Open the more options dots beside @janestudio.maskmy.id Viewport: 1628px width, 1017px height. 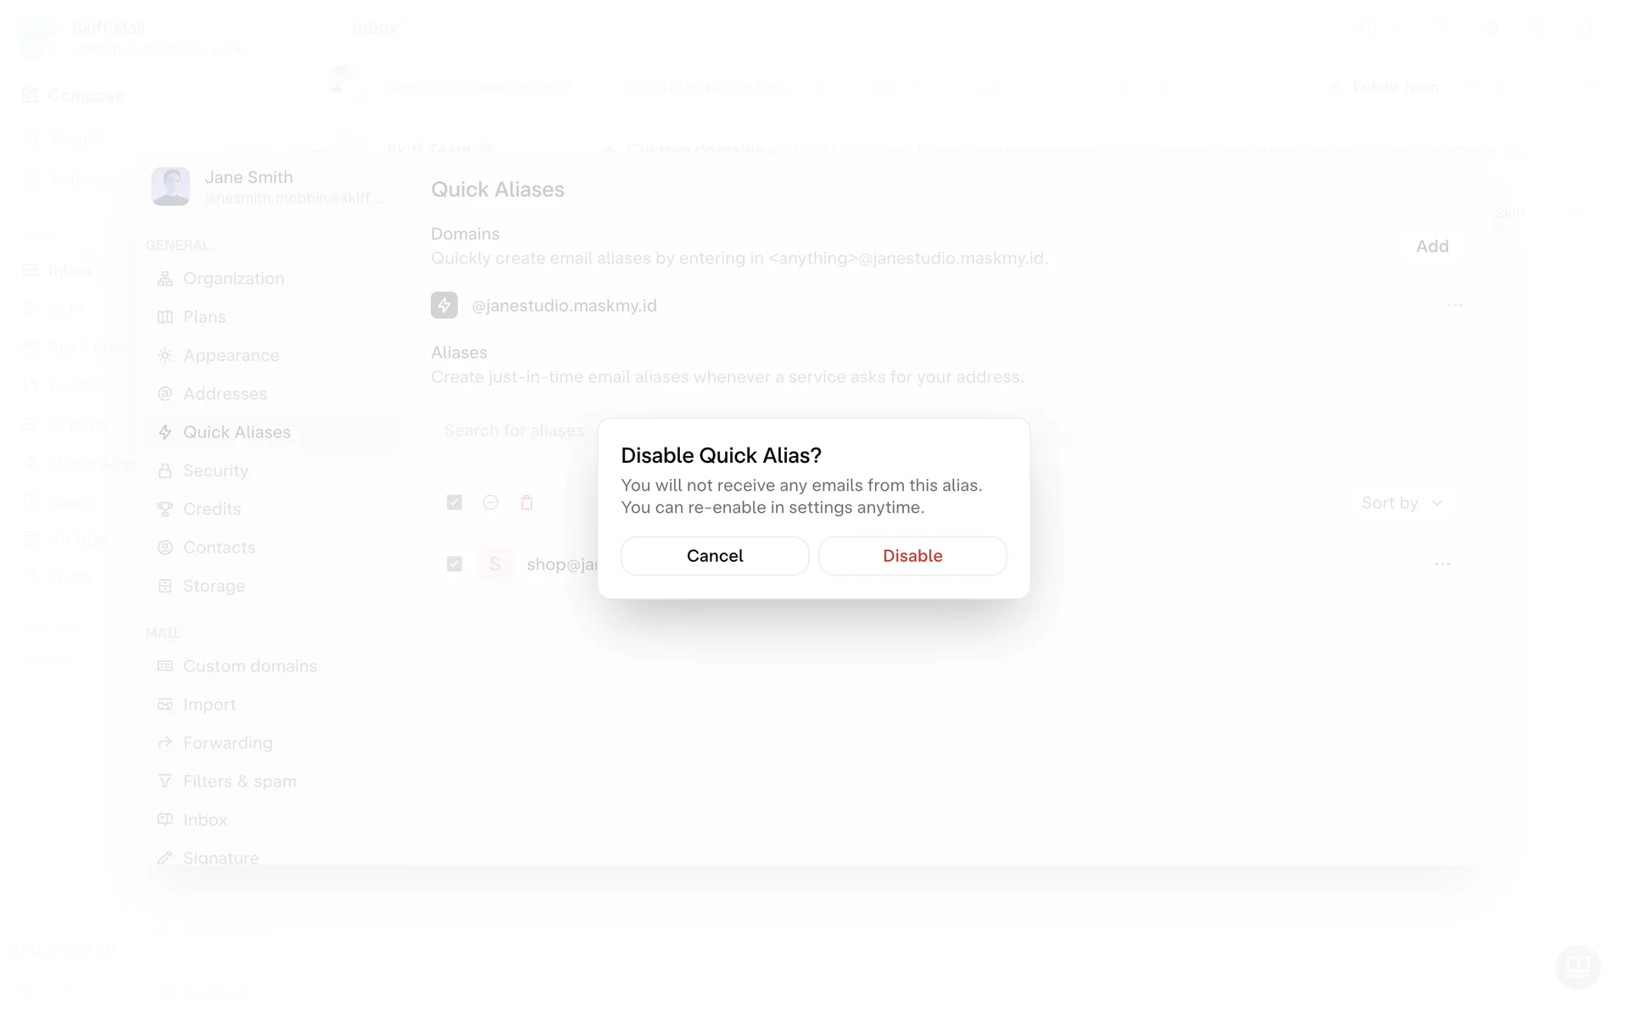1455,305
